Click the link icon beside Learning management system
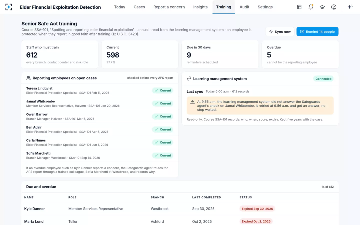The width and height of the screenshot is (360, 225). [x=189, y=79]
